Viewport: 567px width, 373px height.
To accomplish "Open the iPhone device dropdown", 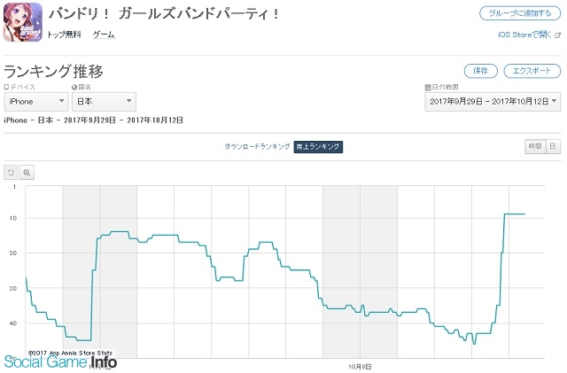I will (36, 102).
